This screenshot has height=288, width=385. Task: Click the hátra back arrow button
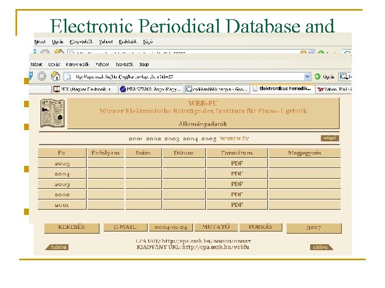[57, 247]
